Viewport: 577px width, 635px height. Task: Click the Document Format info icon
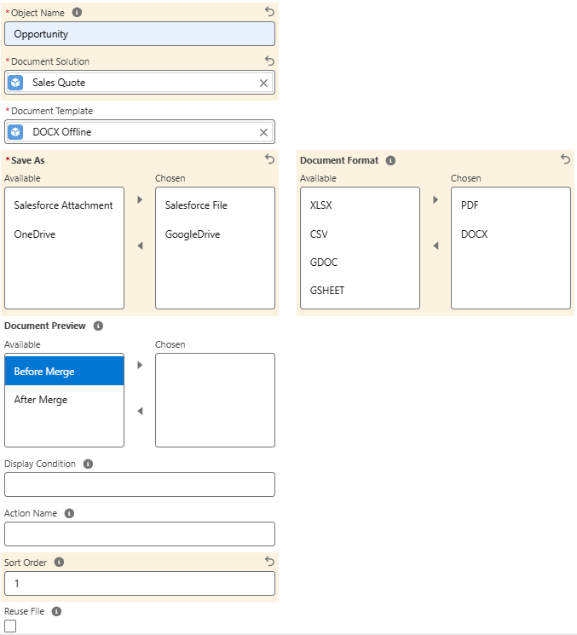389,160
